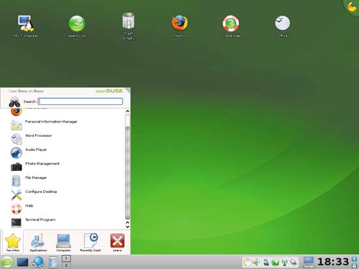Viewport: 359px width, 269px height.
Task: Open Online Help desktop icon
Action: 231,26
